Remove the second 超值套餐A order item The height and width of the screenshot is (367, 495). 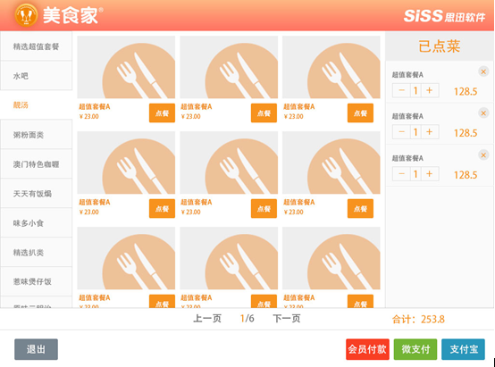[x=483, y=113]
